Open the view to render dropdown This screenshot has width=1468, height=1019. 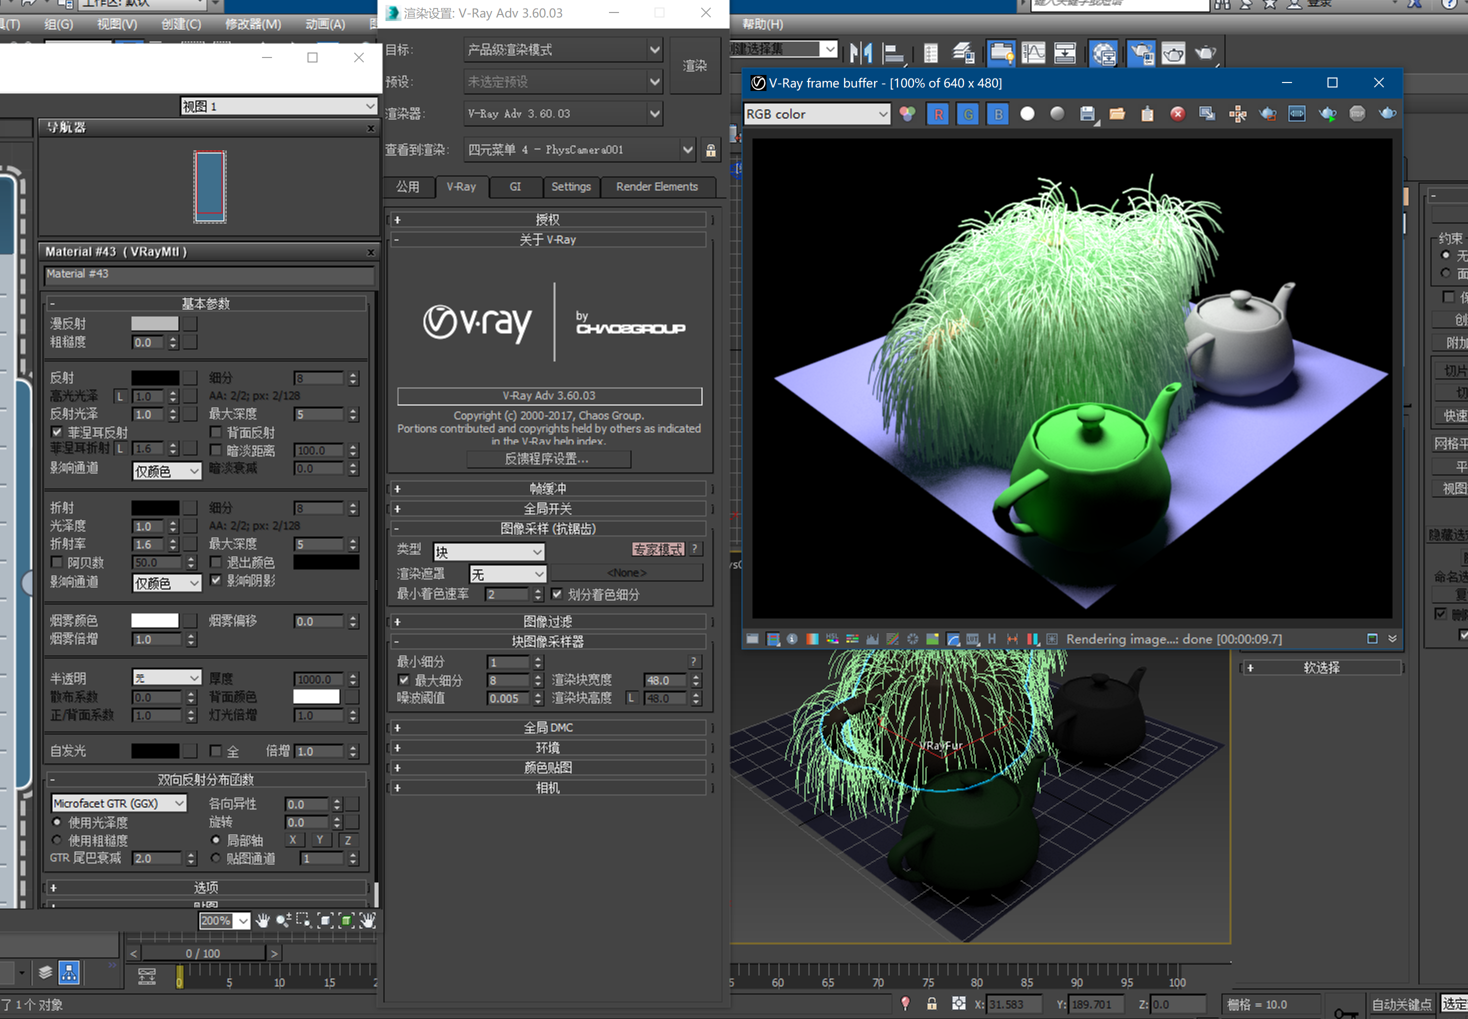tap(579, 150)
